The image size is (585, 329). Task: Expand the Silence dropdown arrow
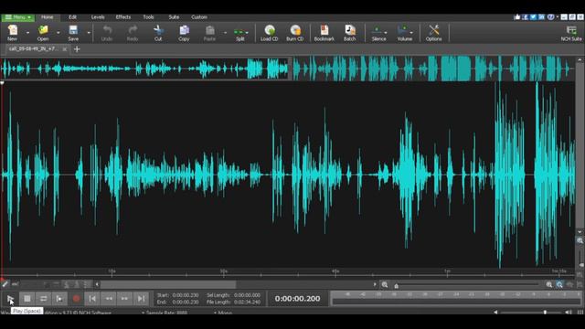click(386, 33)
